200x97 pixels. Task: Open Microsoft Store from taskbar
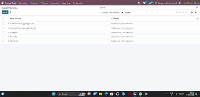tap(112, 94)
